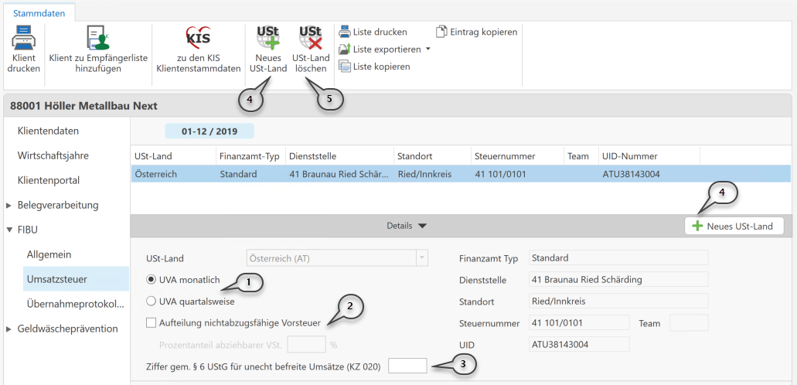Click Liste drucken in the ribbon

click(x=373, y=32)
